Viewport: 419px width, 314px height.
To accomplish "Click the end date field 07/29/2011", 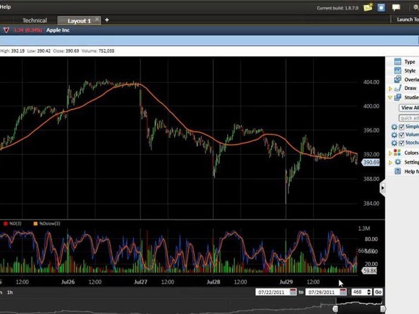I will (323, 292).
